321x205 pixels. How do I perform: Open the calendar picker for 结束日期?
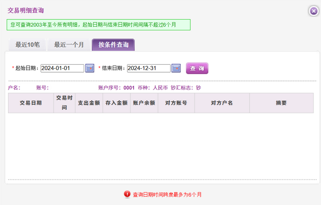(176, 68)
